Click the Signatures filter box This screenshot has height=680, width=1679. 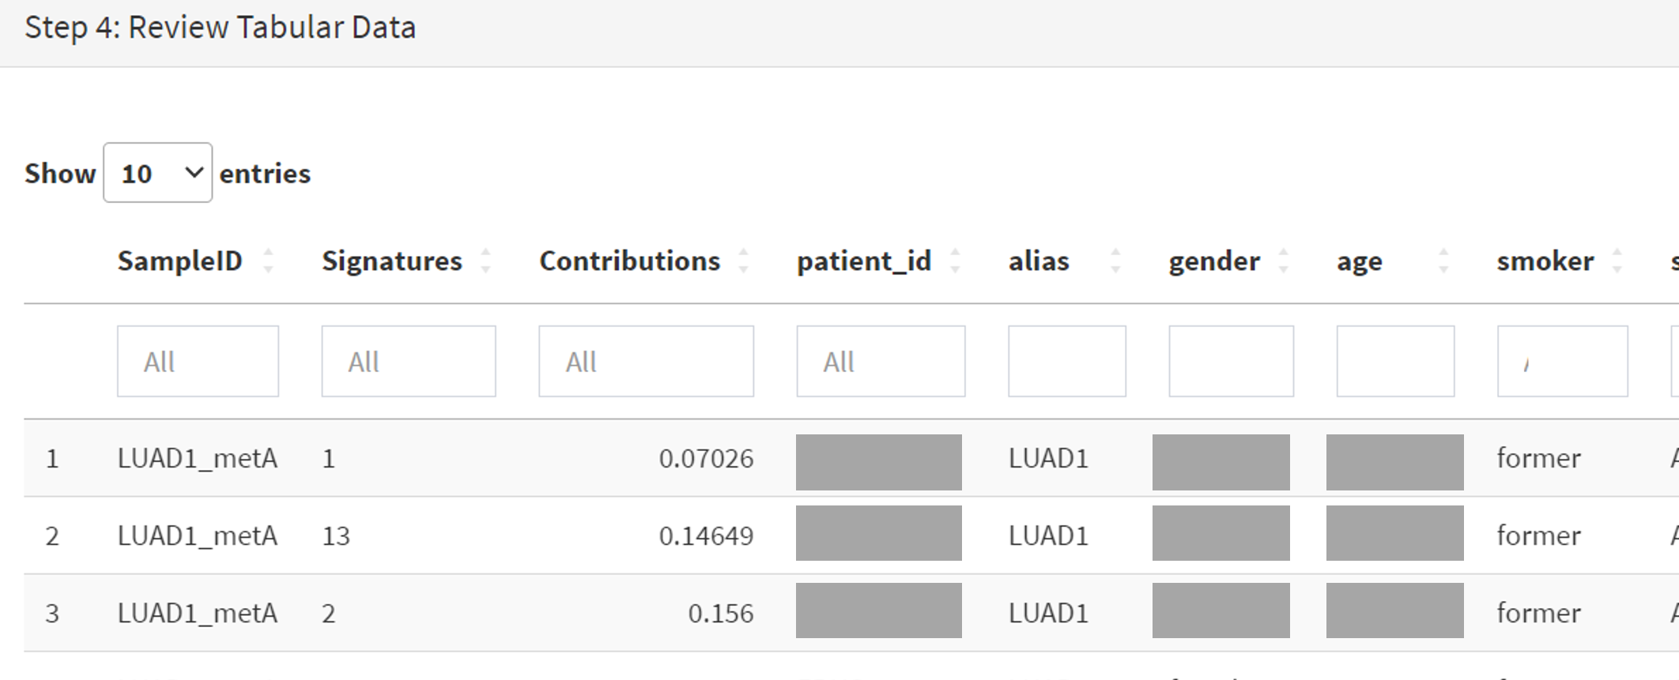click(x=409, y=361)
